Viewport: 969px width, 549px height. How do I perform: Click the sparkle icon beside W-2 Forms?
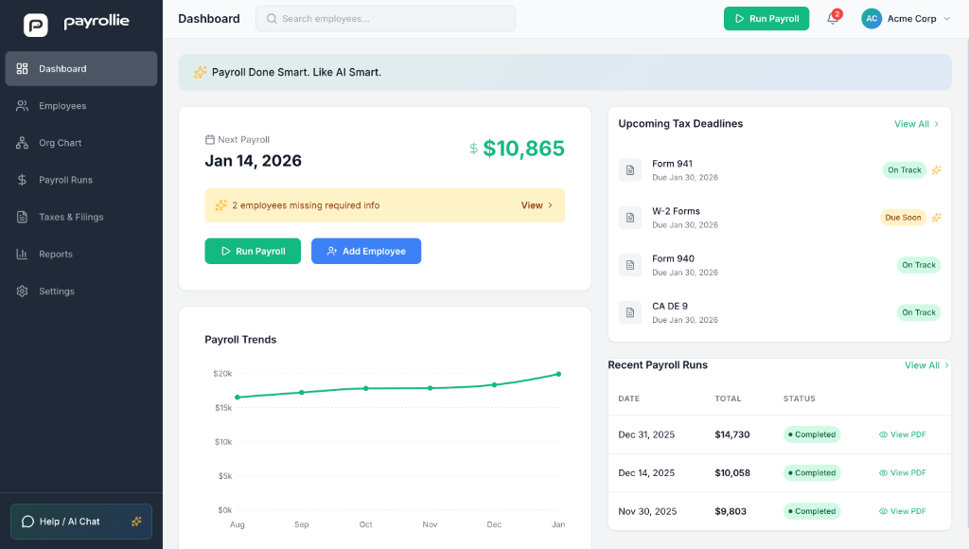936,217
